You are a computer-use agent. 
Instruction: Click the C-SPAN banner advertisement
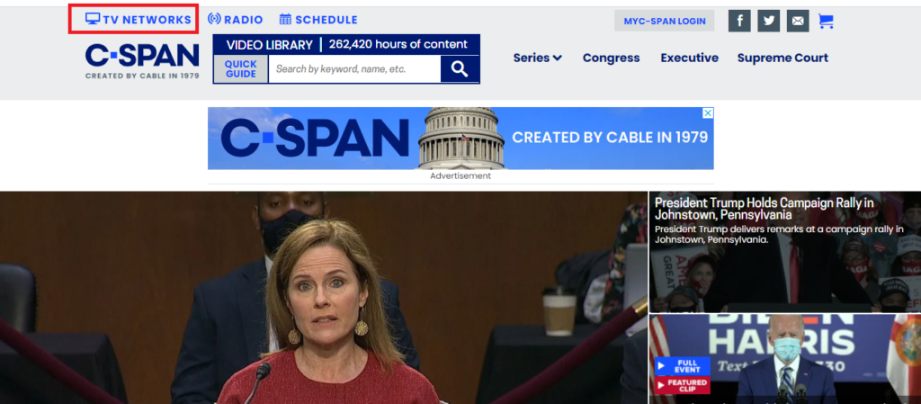460,139
